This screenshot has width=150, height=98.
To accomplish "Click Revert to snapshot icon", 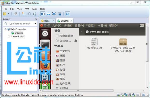I will 29,14.
